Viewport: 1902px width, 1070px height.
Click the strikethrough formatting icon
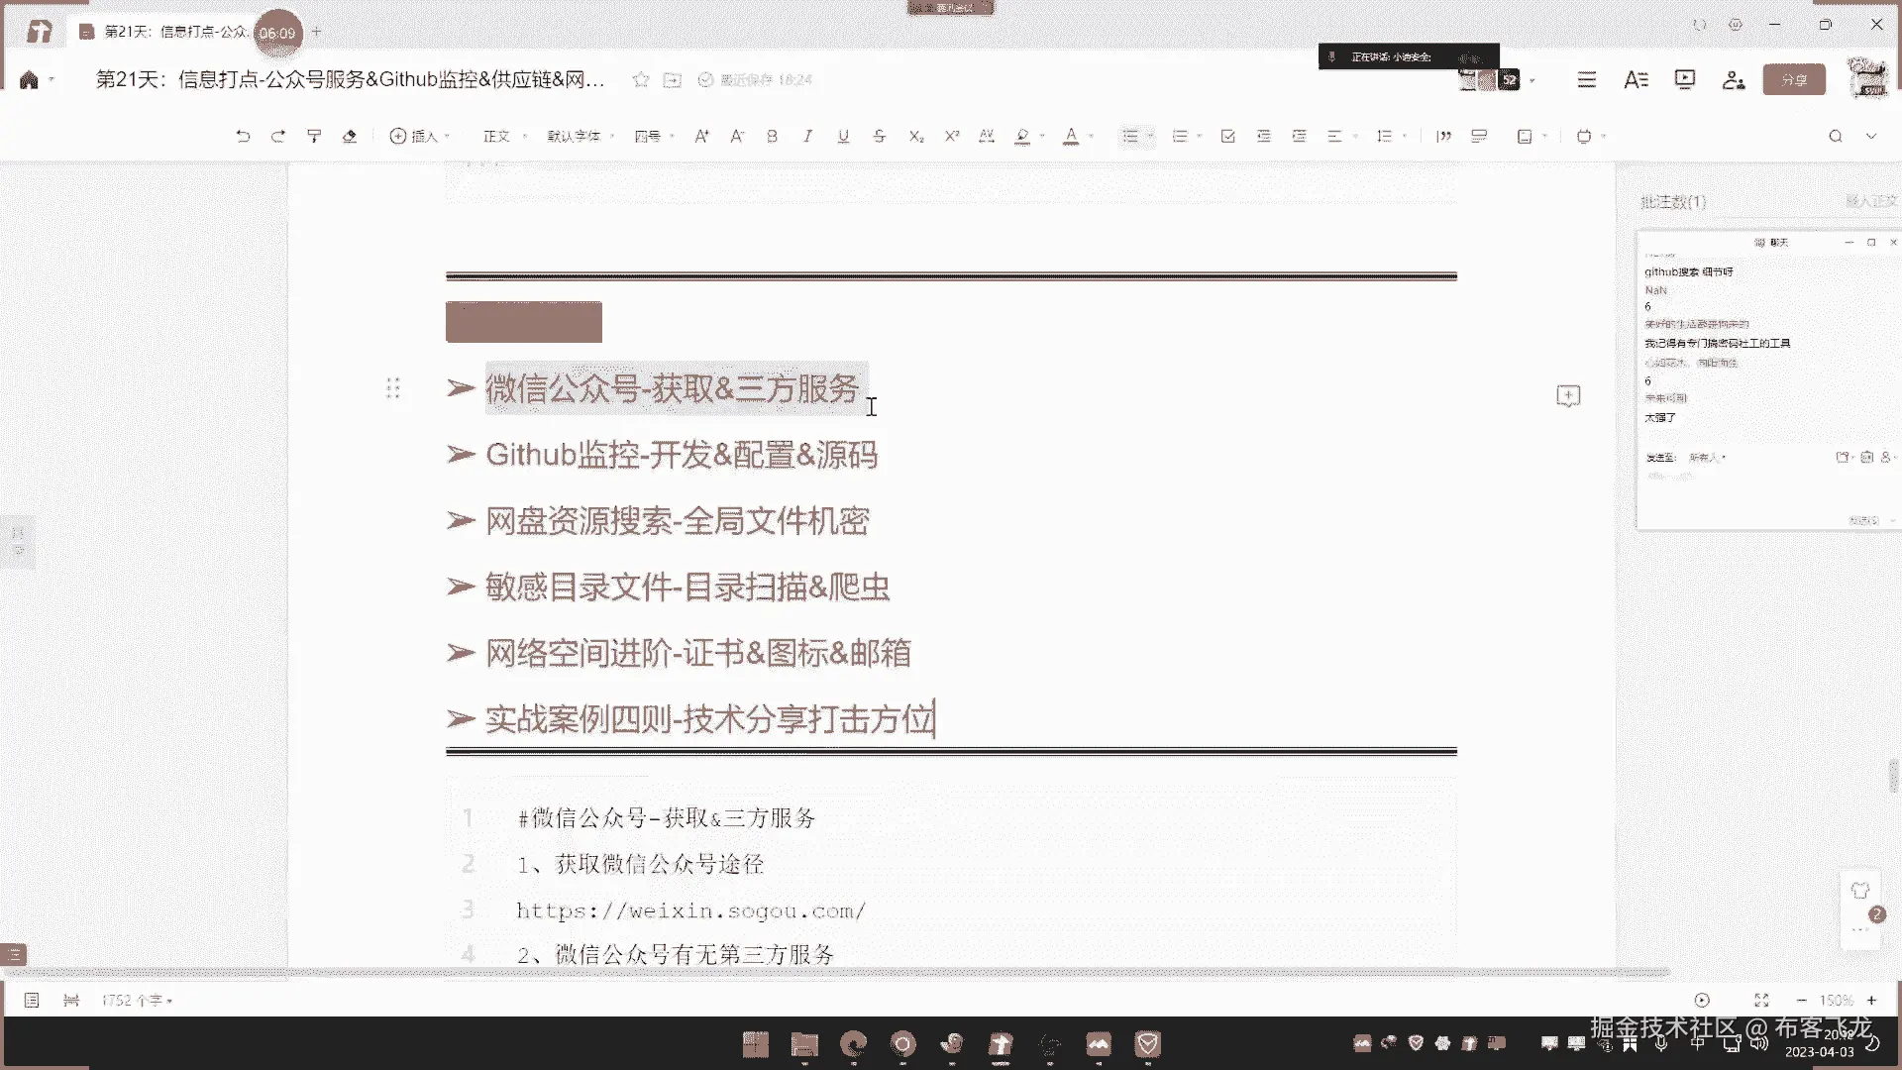pos(879,137)
